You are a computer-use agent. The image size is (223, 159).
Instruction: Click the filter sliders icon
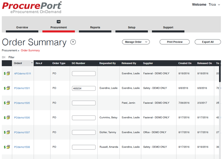pos(4,58)
